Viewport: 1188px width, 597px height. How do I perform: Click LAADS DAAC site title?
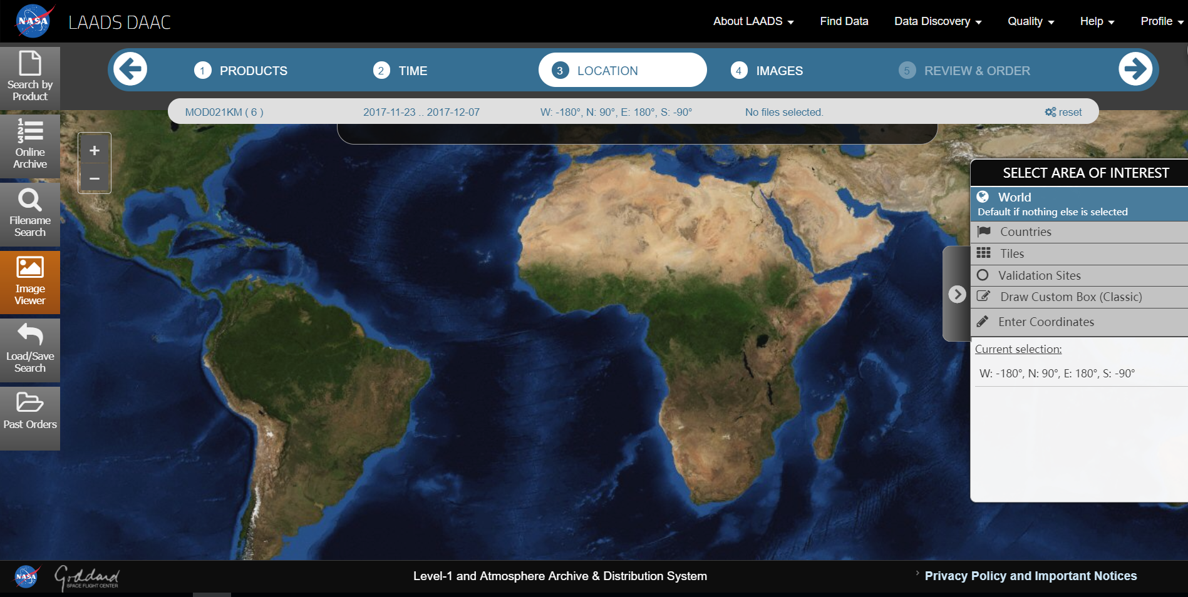(x=120, y=23)
